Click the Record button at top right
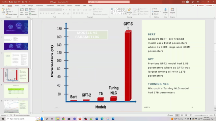Viewport: 216px width, 121px height. click(x=200, y=5)
